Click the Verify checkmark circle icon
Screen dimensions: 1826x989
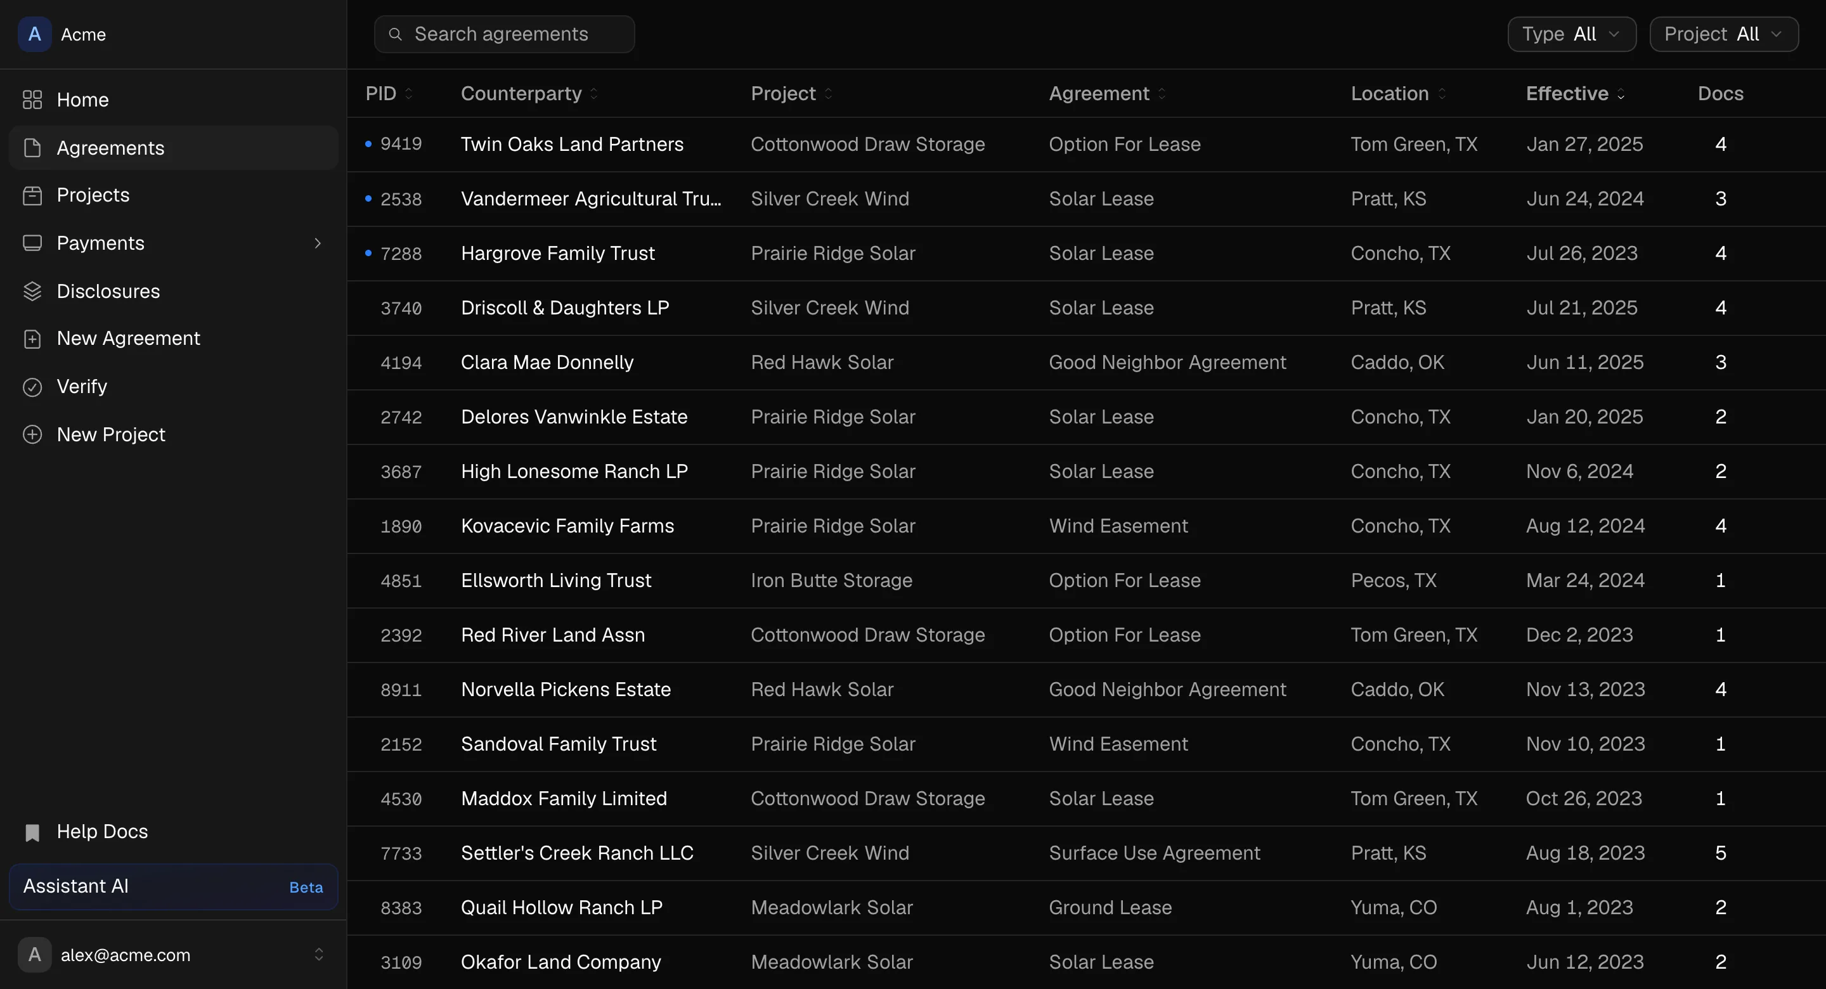(32, 387)
